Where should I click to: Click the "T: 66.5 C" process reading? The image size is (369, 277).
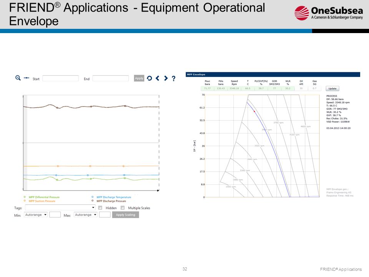(332, 105)
